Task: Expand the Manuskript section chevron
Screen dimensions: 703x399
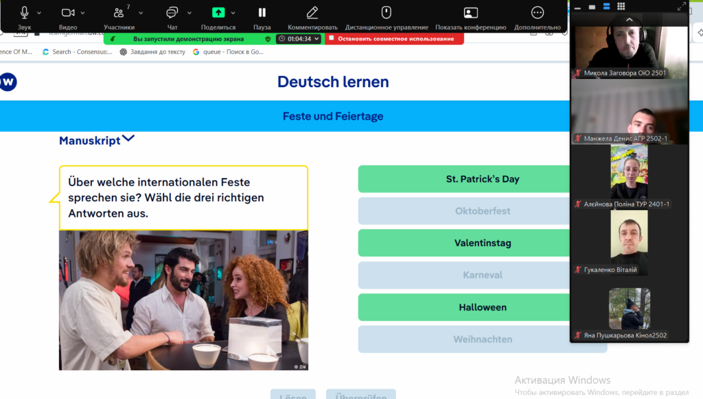Action: (x=128, y=139)
